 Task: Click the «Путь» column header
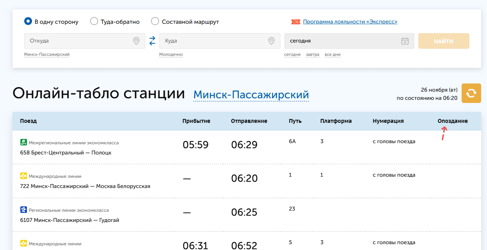pos(295,121)
